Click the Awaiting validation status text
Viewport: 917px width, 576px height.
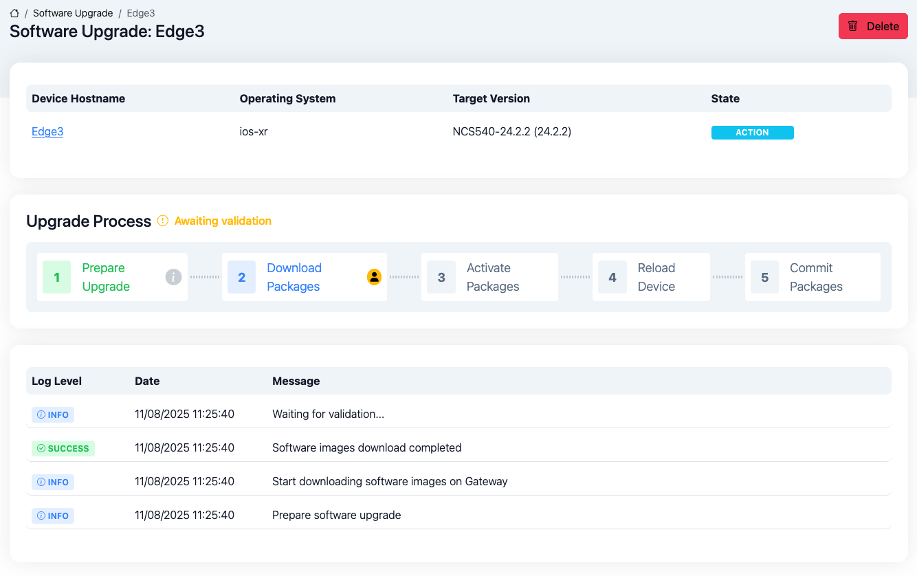(x=223, y=221)
